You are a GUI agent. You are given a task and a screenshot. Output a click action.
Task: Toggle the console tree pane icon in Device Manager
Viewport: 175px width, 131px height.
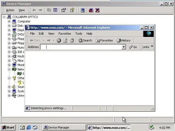click(x=55, y=10)
